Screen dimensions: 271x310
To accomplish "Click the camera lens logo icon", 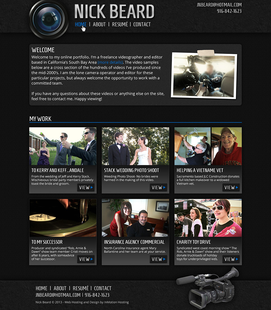I will pyautogui.click(x=49, y=20).
